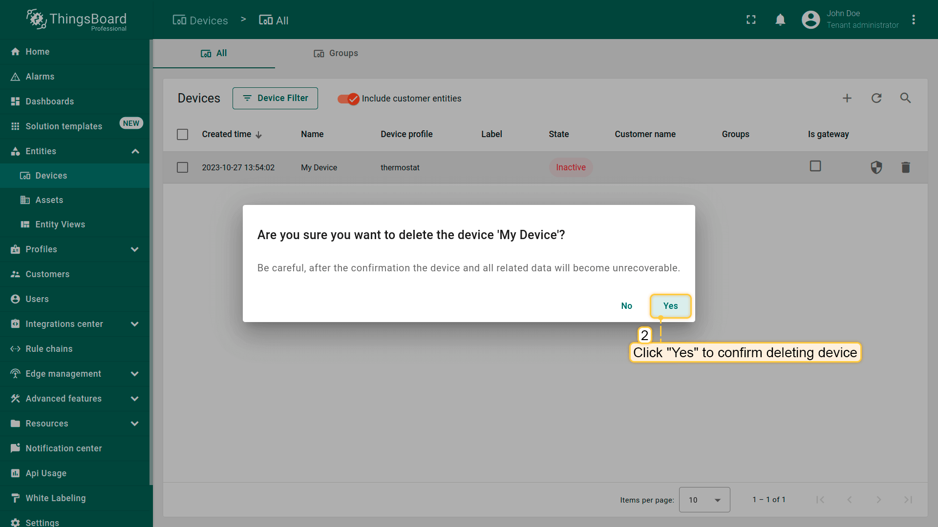Viewport: 938px width, 527px height.
Task: Collapse the Entities menu section
Action: 135,151
